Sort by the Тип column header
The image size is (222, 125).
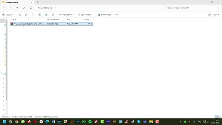click(75, 19)
